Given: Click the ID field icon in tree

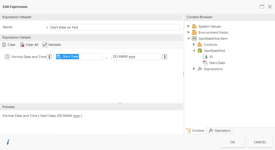Looking at the screenshot, I should (205, 57).
